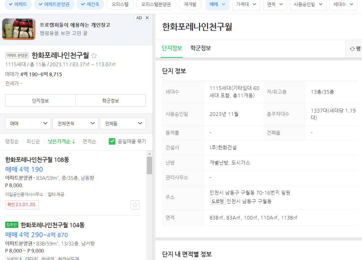Click the 아파트 분양권 tag
The image size is (362, 260).
17,55
